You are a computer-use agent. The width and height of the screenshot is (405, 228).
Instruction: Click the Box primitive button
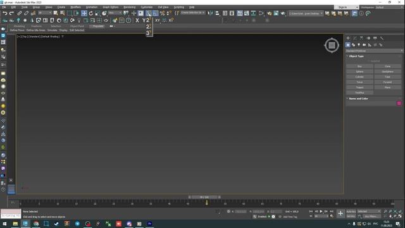click(x=359, y=66)
